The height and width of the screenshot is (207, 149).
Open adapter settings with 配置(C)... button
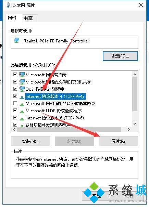pos(120,56)
